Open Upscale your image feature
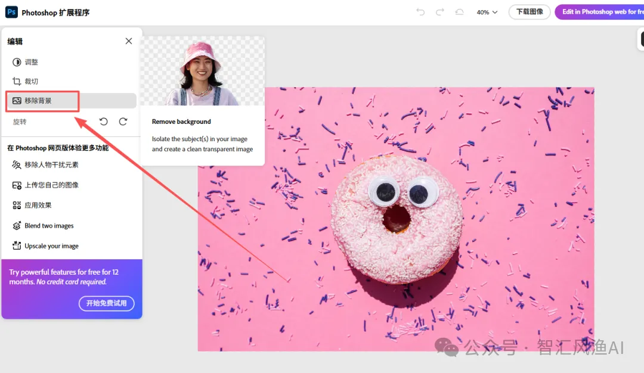 [x=51, y=246]
